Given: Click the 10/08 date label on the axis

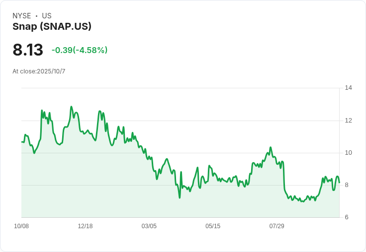Looking at the screenshot, I should (x=21, y=226).
